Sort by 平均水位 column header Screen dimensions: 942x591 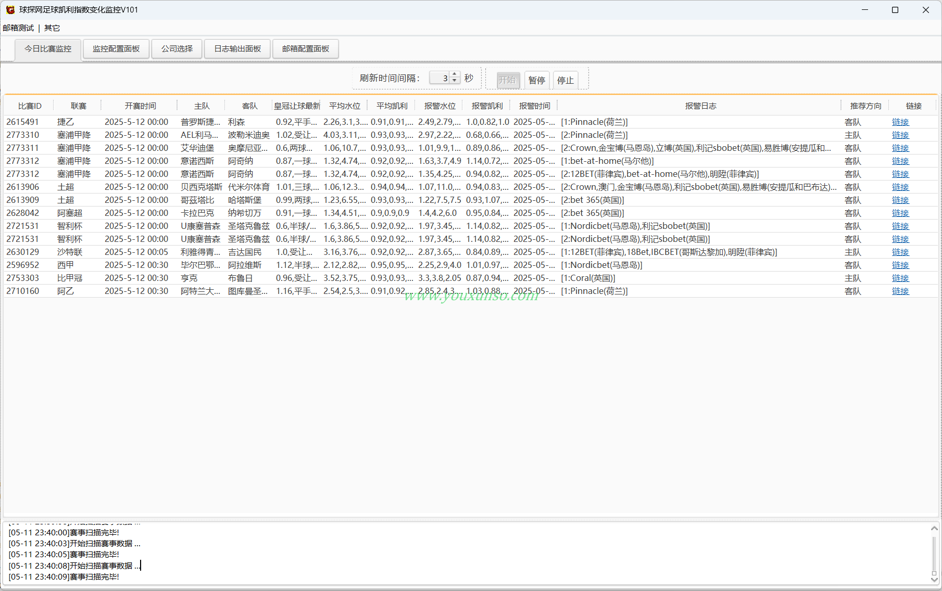point(345,106)
